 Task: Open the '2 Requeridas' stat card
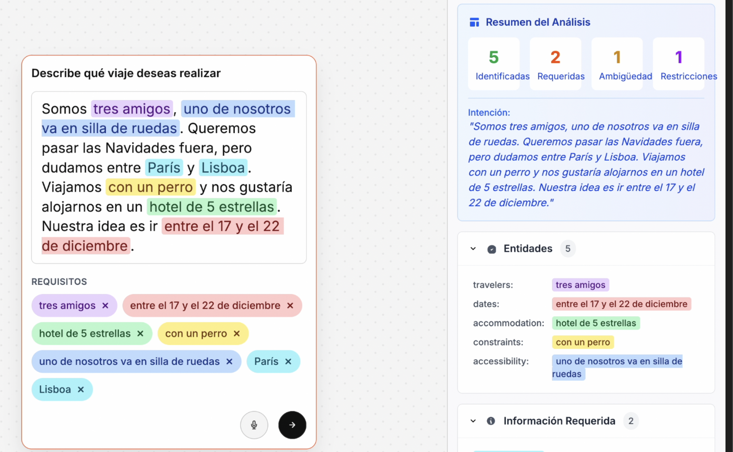pos(556,64)
